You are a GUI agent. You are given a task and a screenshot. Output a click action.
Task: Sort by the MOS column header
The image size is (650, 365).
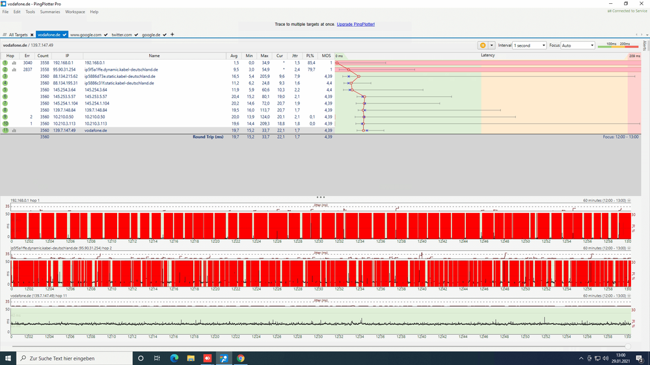[326, 56]
